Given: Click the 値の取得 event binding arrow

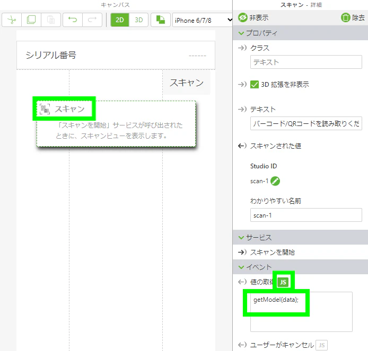Looking at the screenshot, I should click(242, 282).
